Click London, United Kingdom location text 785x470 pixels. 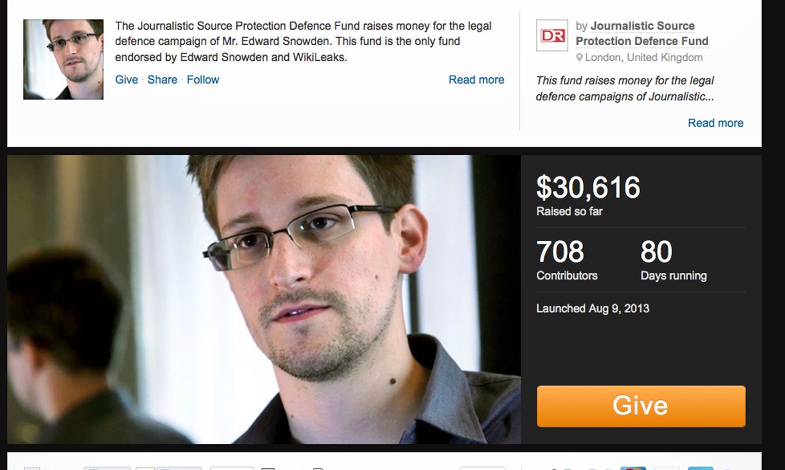pyautogui.click(x=643, y=58)
